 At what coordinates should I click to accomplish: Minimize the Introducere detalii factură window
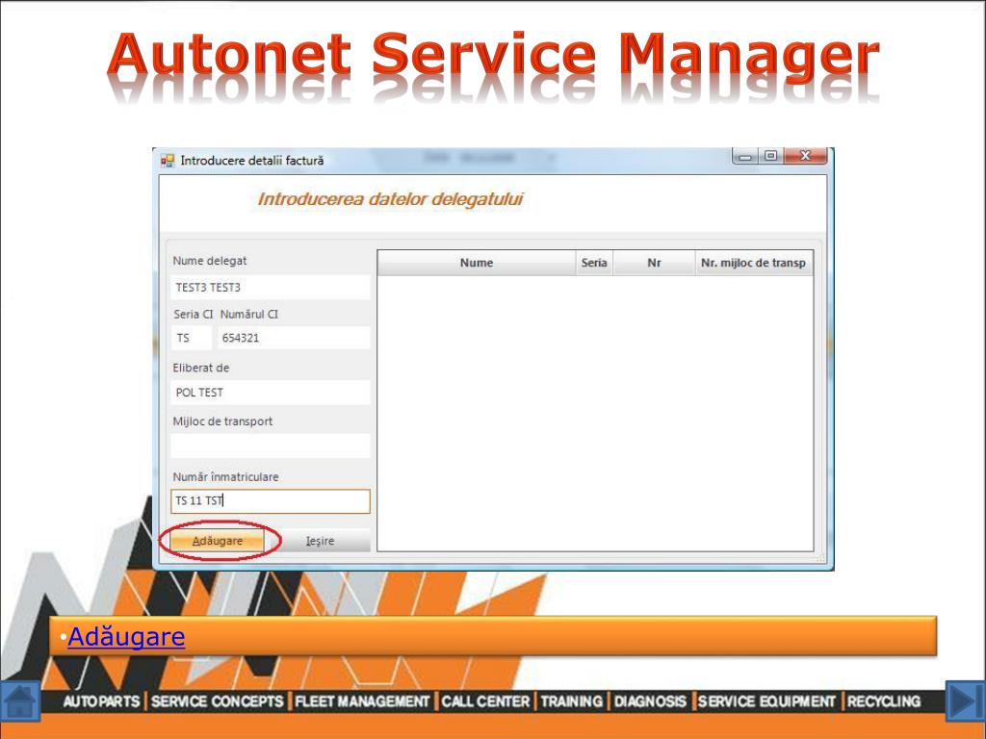coord(746,156)
